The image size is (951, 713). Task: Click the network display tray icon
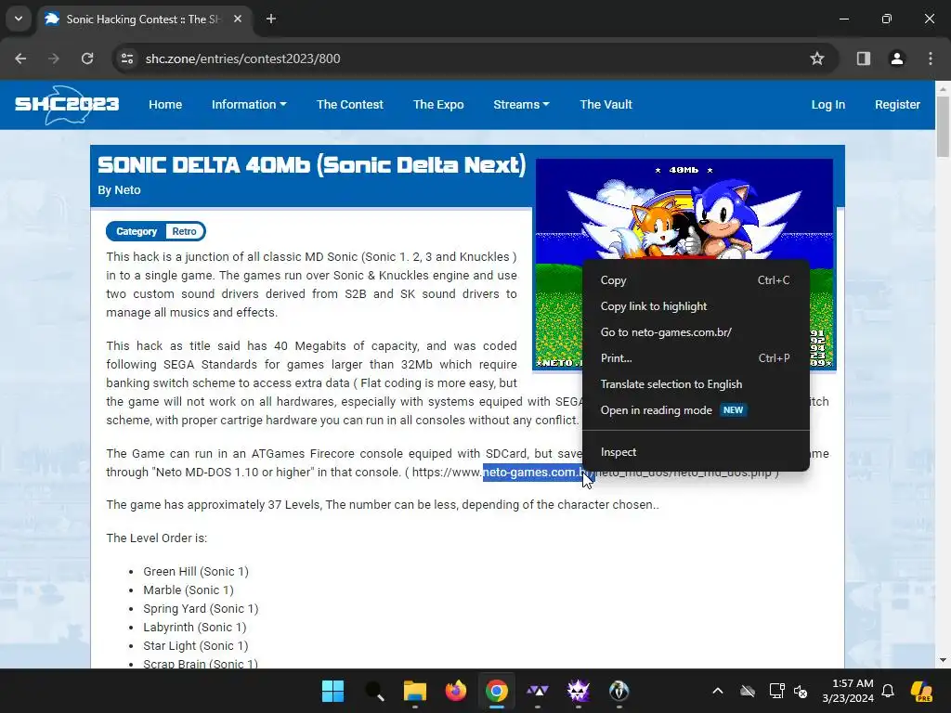pyautogui.click(x=776, y=691)
